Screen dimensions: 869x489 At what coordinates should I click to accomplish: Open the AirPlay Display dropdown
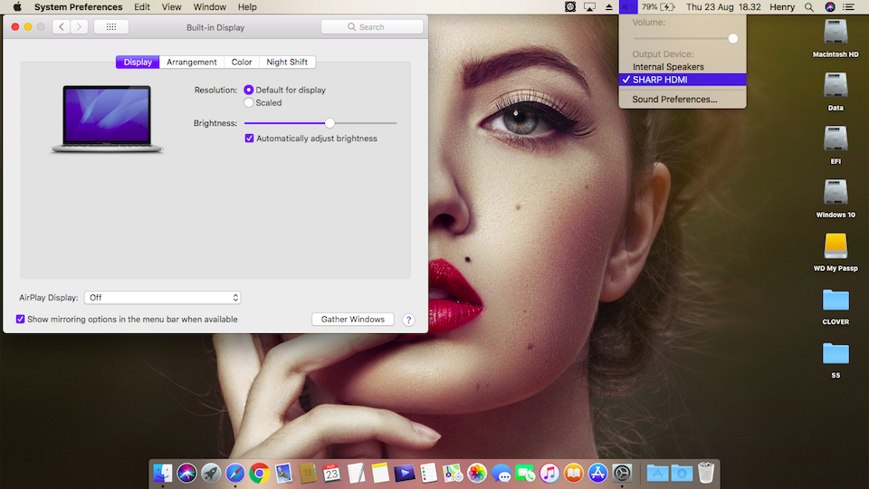click(162, 298)
